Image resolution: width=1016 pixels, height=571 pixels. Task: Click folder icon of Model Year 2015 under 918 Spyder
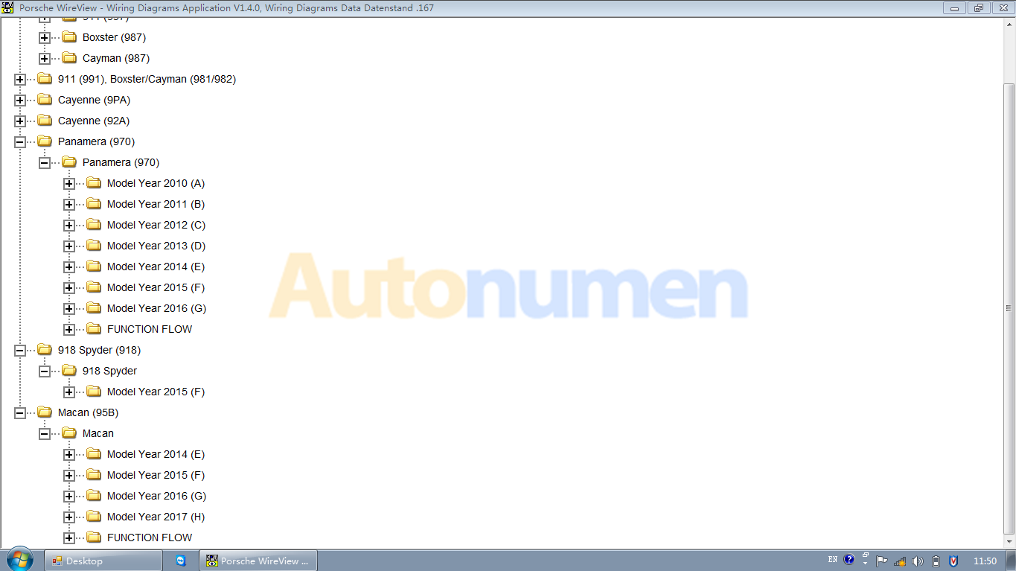click(94, 392)
